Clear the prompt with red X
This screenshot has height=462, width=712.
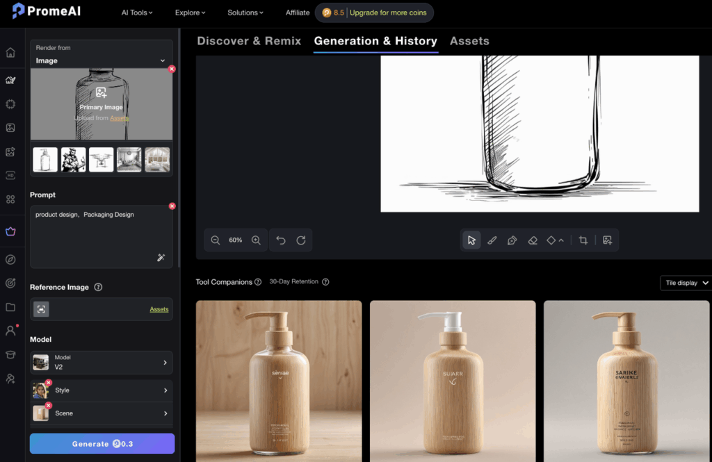(x=172, y=206)
